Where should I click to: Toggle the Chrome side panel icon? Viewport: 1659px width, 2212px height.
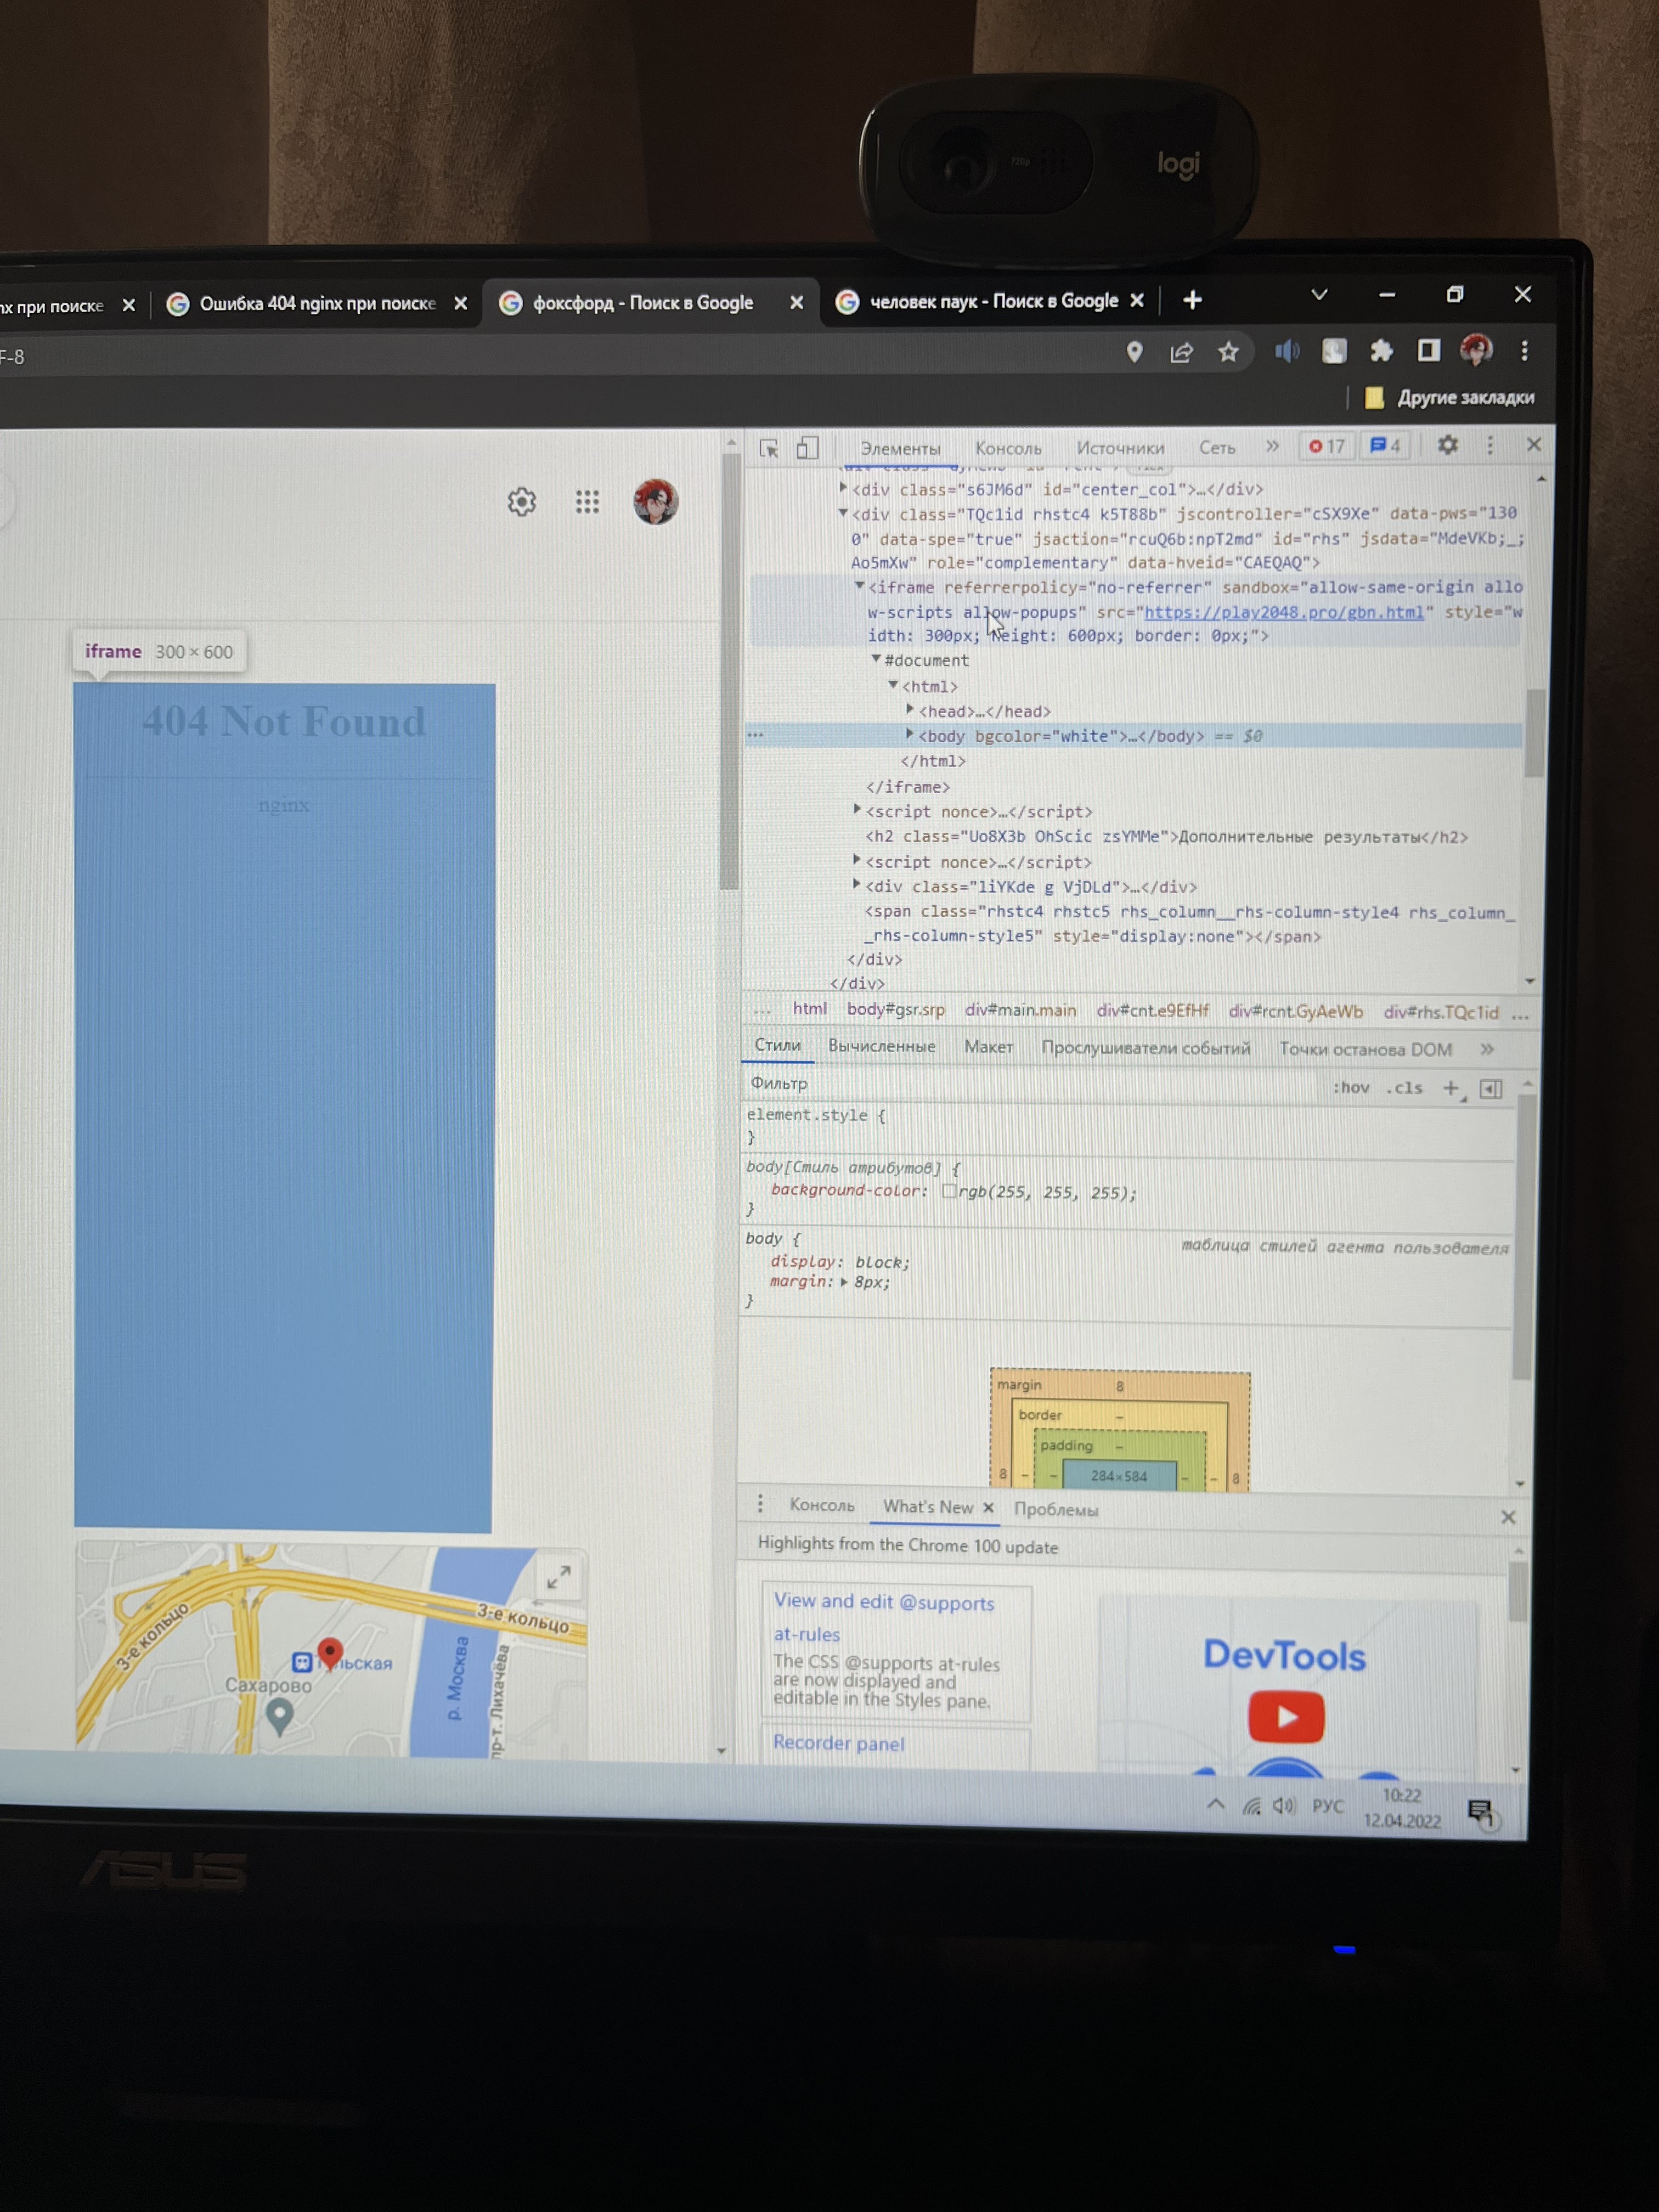pyautogui.click(x=1428, y=350)
